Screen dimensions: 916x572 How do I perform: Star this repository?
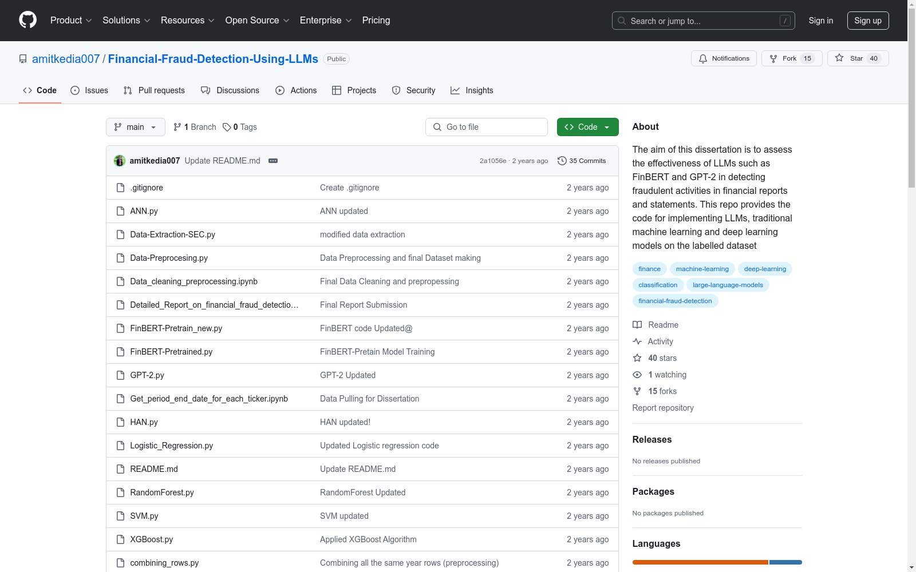click(x=858, y=58)
